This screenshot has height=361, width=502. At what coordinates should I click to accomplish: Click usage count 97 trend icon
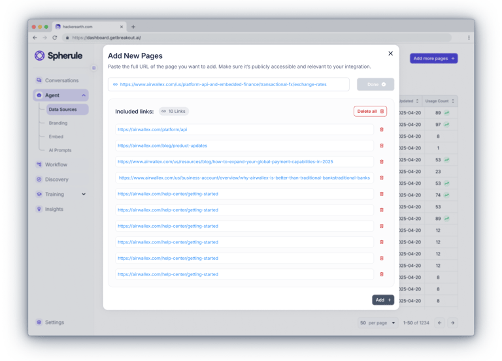pos(446,125)
